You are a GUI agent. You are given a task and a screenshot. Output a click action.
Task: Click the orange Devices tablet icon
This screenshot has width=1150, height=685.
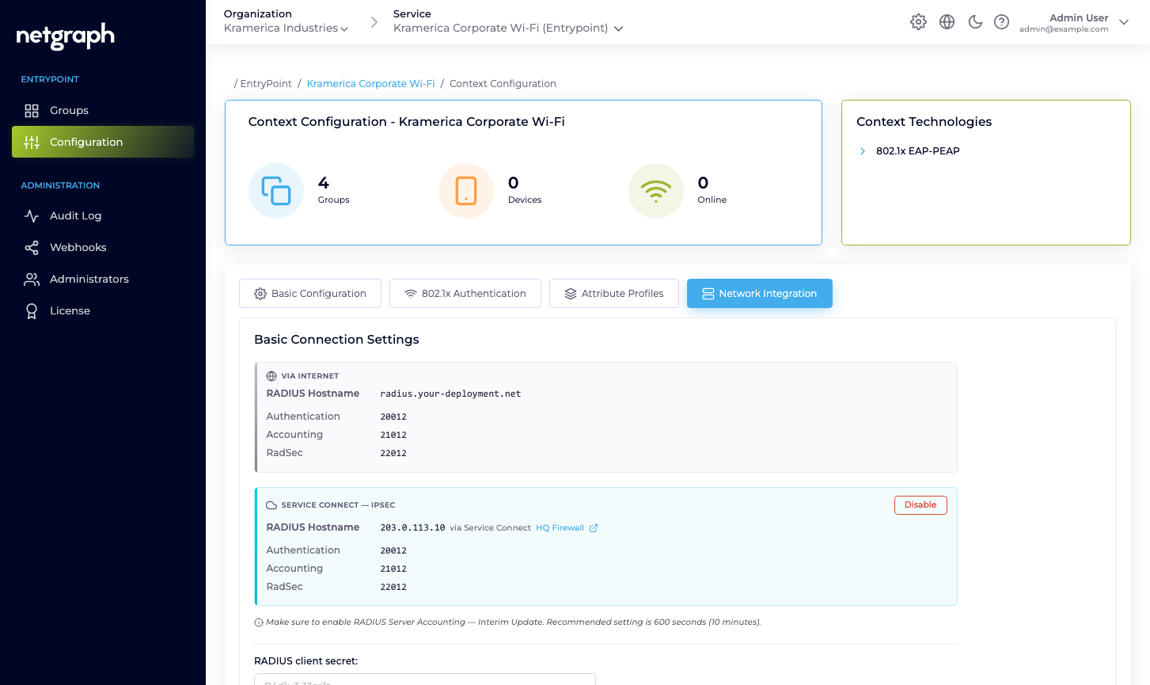(x=466, y=191)
